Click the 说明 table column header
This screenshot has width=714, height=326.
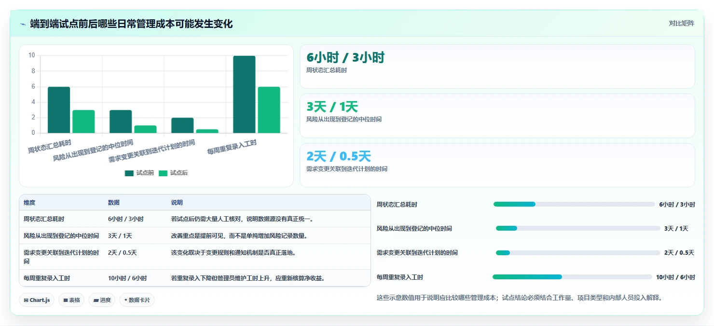pyautogui.click(x=177, y=203)
